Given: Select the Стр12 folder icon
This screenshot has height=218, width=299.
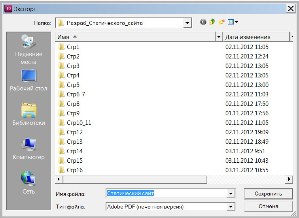Looking at the screenshot, I should click(61, 132).
